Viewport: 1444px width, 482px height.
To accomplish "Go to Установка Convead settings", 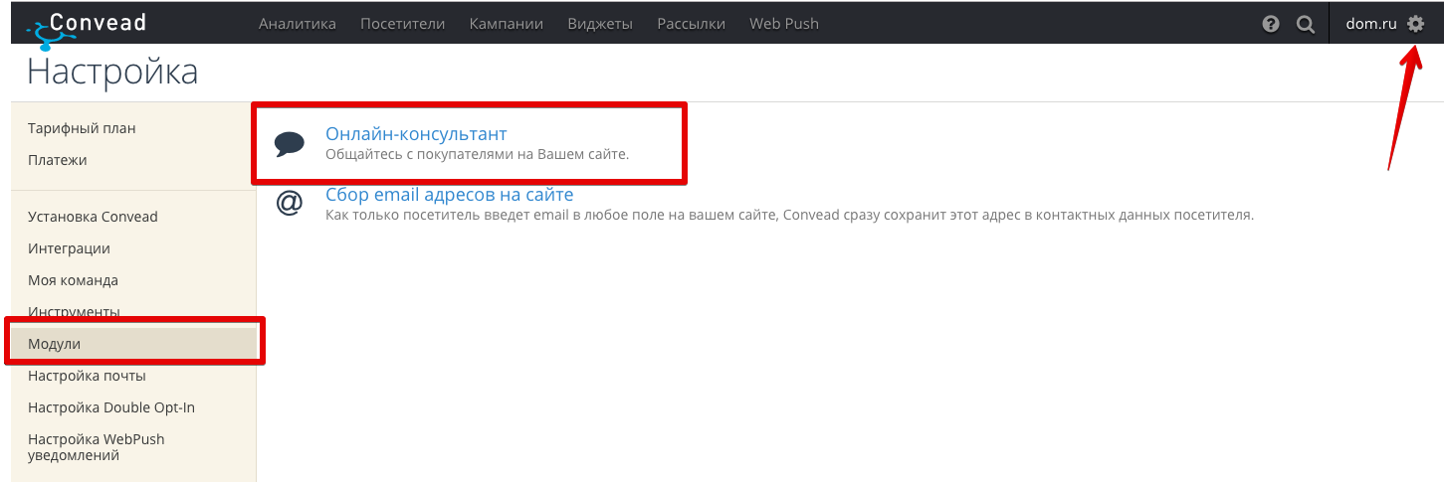I will click(93, 217).
